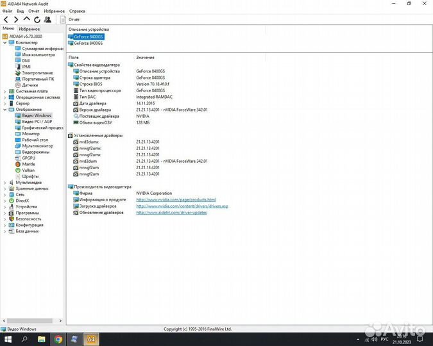Screen dimensions: 433x346
Task: Open the Vulkan item in sidebar
Action: pyautogui.click(x=28, y=170)
